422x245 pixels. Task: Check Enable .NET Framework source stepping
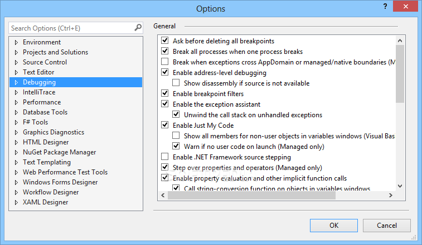(x=164, y=157)
